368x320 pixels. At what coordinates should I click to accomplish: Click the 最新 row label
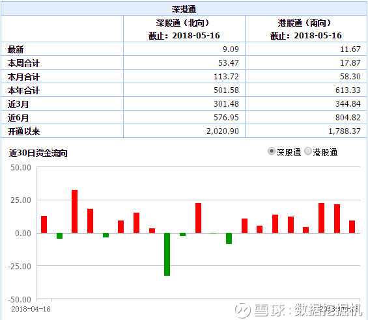[16, 49]
